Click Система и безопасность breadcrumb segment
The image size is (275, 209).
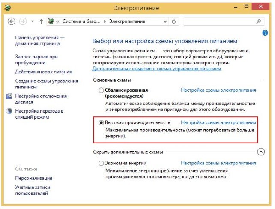tap(82, 21)
